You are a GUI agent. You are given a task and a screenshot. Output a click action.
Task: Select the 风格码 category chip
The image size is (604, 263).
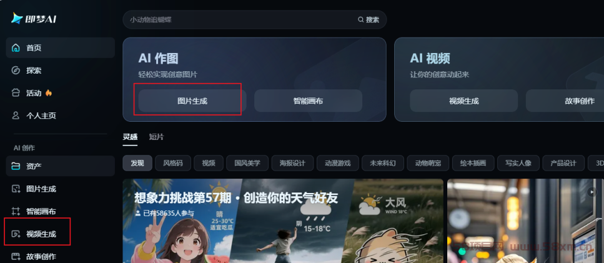173,163
